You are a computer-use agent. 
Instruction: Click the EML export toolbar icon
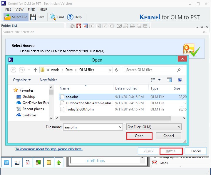[126, 26]
